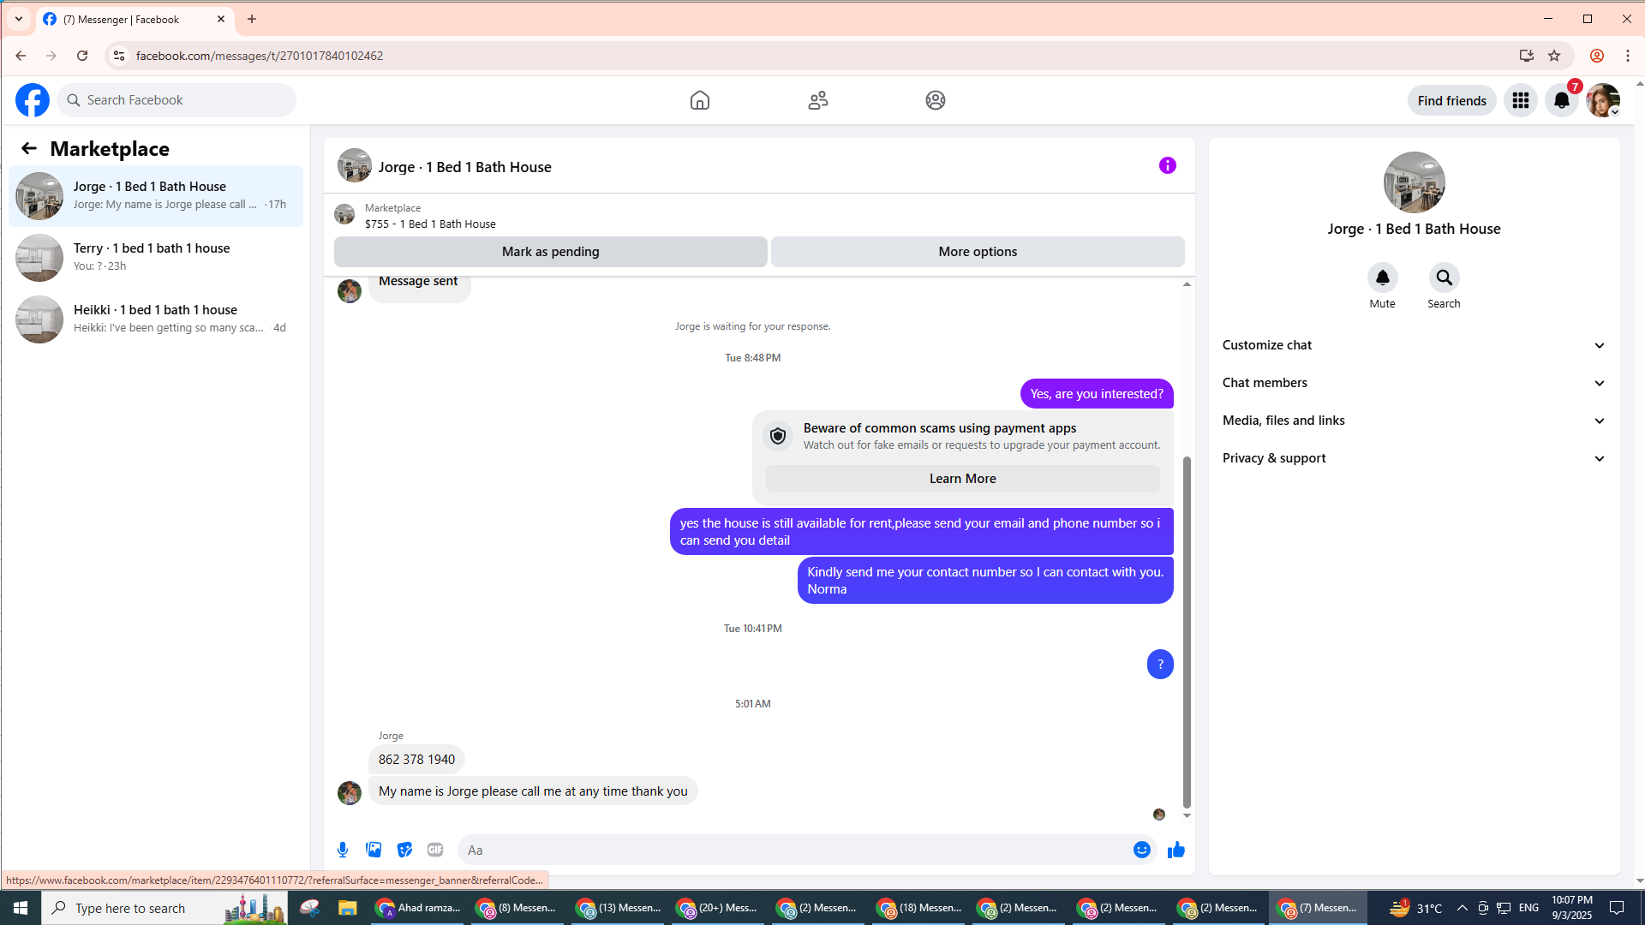Image resolution: width=1645 pixels, height=925 pixels.
Task: Expand the Privacy & support section
Action: tap(1414, 458)
